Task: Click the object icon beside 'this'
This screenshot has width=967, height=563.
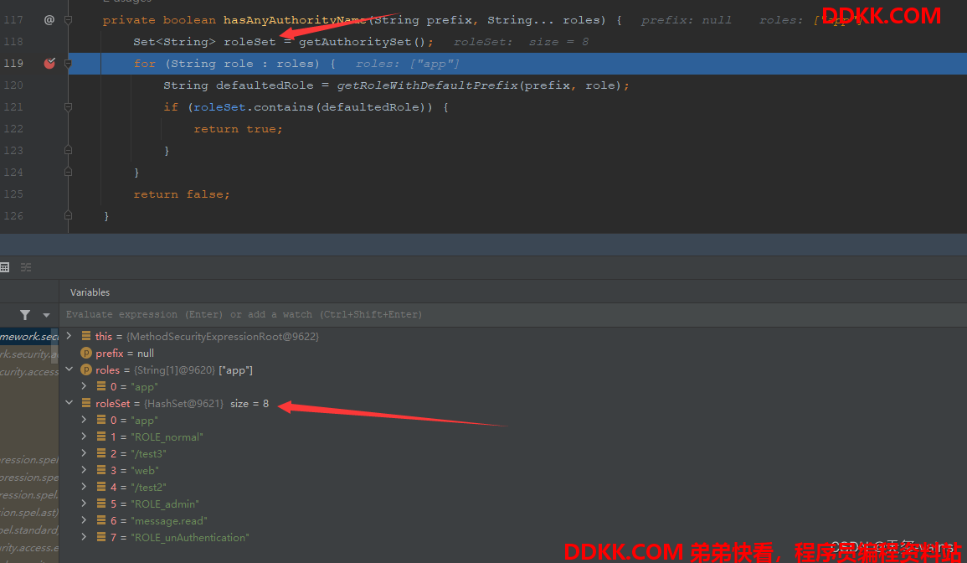Action: [x=85, y=336]
